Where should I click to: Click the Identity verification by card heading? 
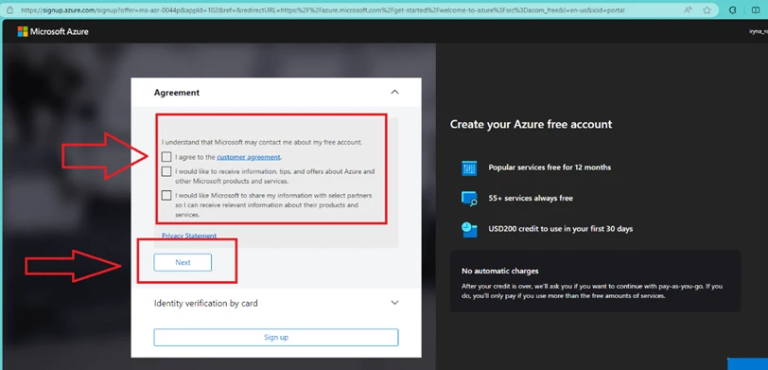[206, 304]
